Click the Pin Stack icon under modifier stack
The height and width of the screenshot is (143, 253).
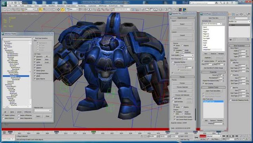(x=230, y=40)
